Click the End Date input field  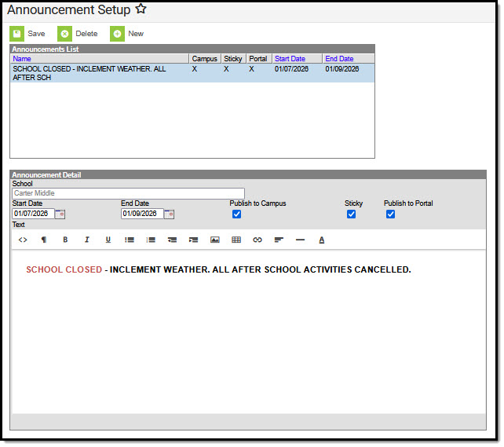point(142,214)
